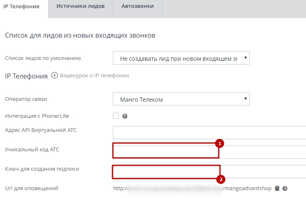Click the play icon beside the video lesson
Screen dimensions: 306x198
coord(55,76)
